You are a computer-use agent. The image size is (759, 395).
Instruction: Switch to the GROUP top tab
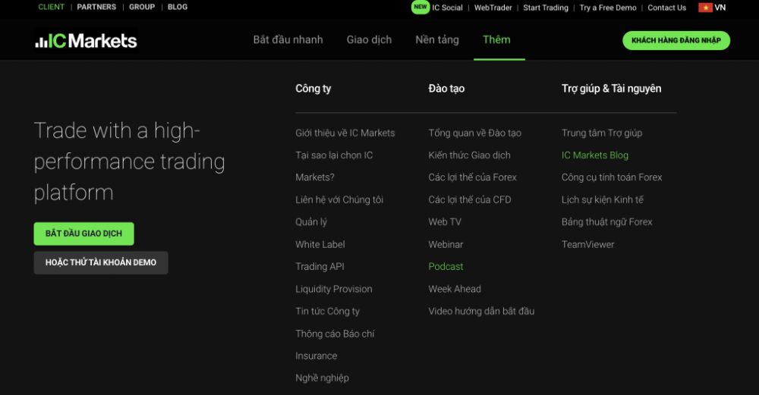pyautogui.click(x=142, y=8)
